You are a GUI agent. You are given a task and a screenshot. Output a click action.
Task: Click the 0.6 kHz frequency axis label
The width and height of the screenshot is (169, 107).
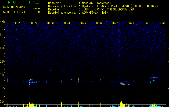tap(2, 102)
